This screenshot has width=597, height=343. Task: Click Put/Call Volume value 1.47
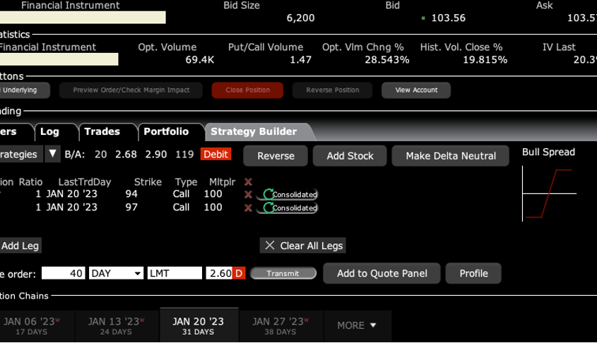point(300,60)
